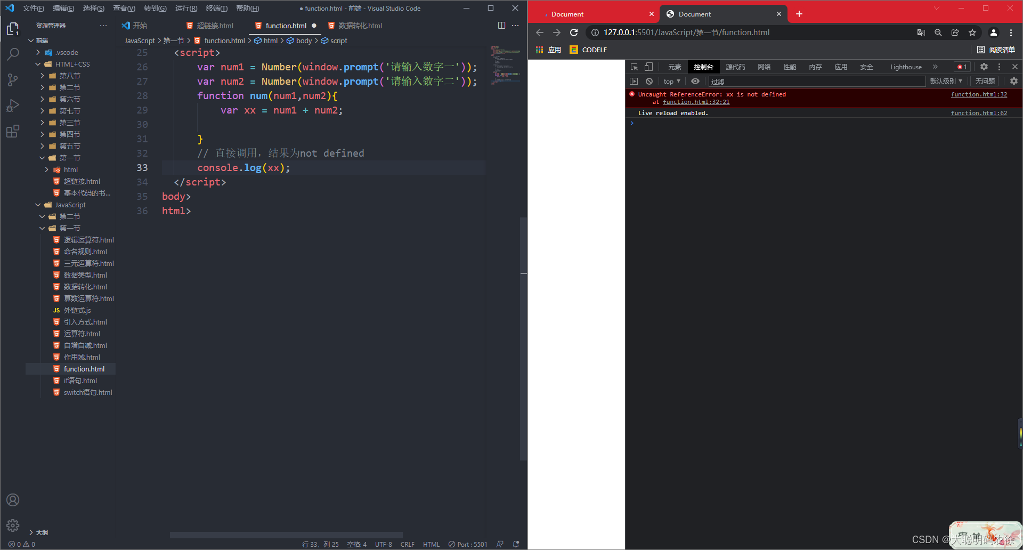Image resolution: width=1023 pixels, height=550 pixels.
Task: Bookmark the page with the star icon
Action: point(972,33)
